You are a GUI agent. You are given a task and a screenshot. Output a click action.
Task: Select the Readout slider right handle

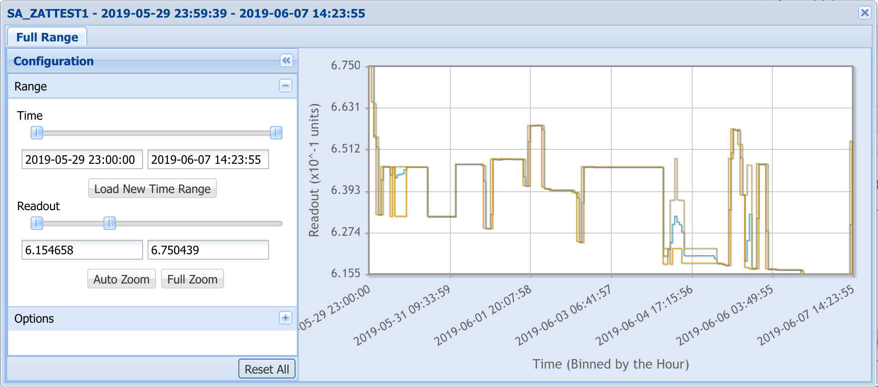pyautogui.click(x=110, y=223)
